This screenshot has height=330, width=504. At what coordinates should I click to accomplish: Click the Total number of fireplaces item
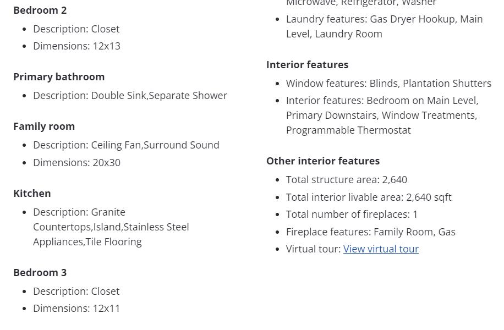(352, 215)
